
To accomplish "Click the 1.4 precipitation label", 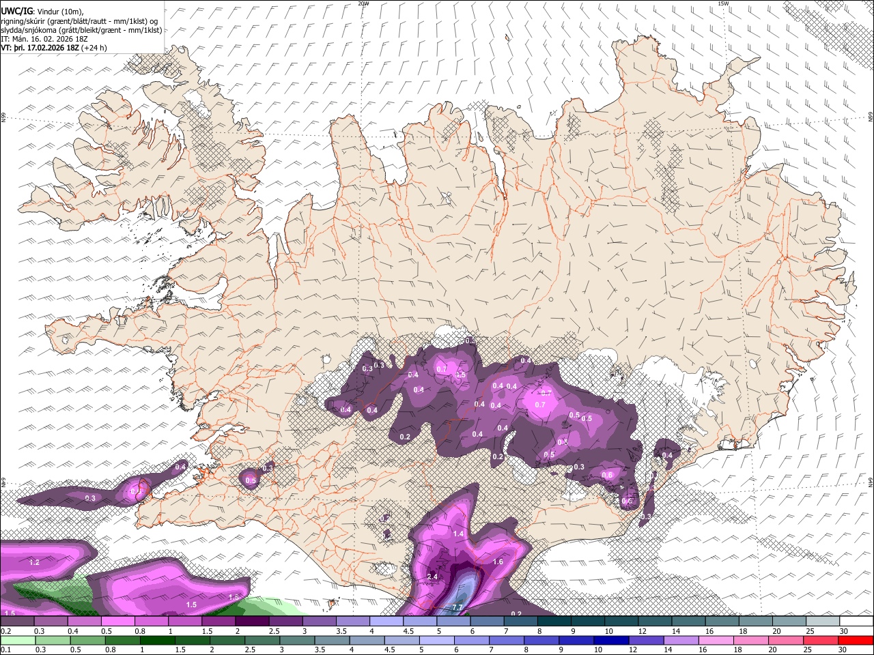I will (x=458, y=534).
